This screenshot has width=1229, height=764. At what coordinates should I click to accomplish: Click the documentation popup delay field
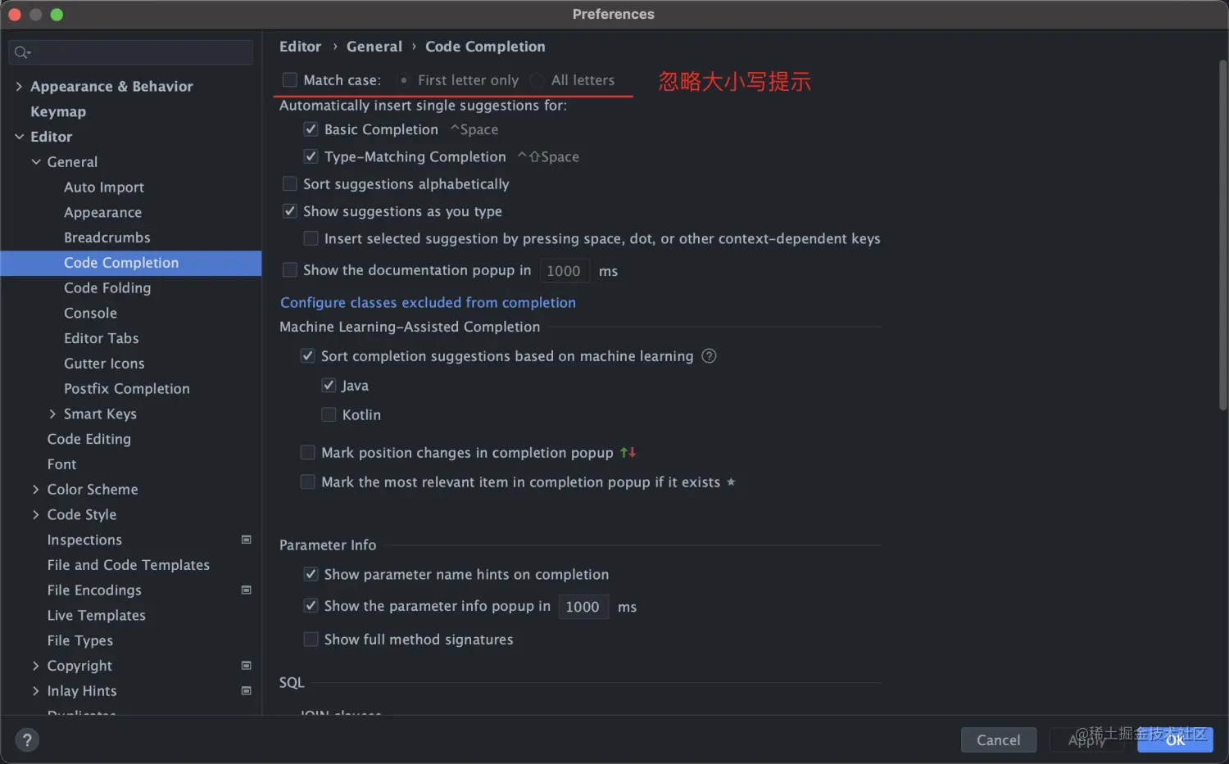[x=564, y=271]
